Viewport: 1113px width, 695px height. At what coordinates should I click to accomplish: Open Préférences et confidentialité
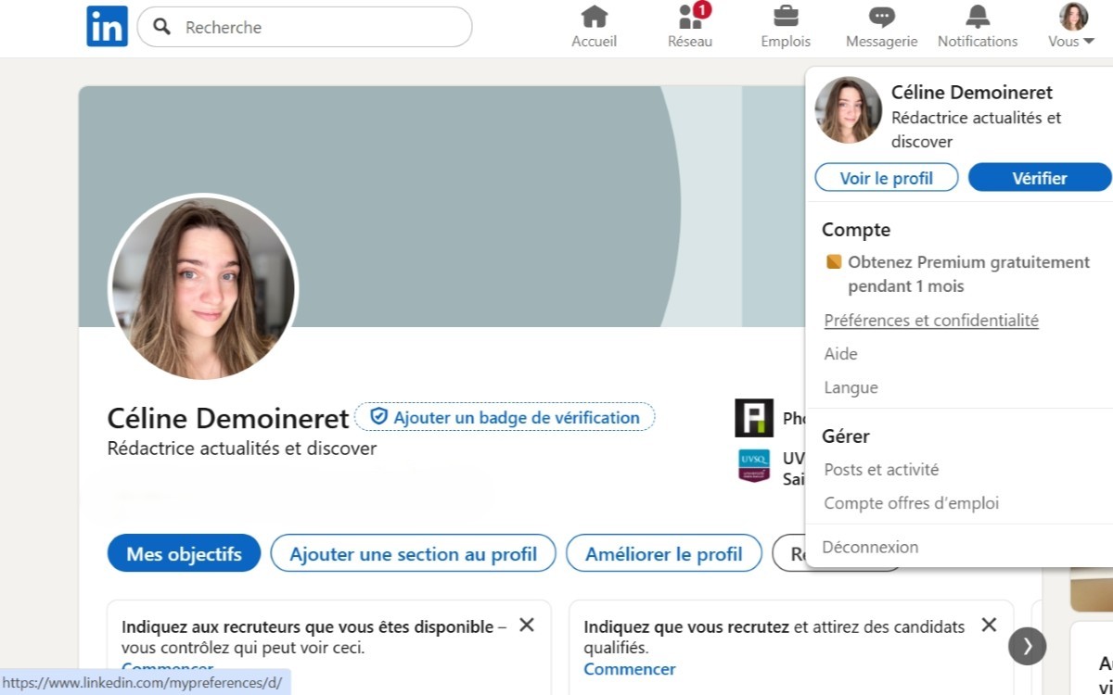[x=931, y=320]
